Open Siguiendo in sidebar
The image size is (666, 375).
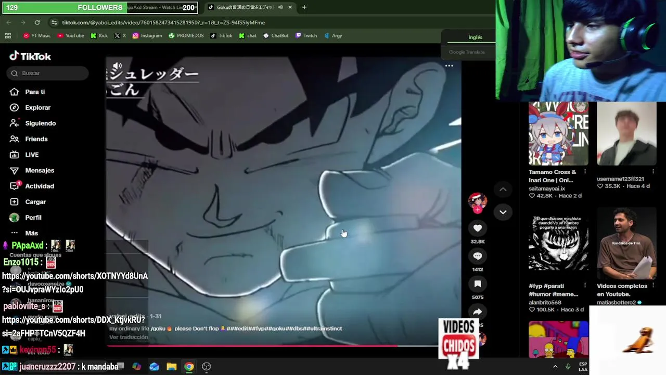pos(40,123)
